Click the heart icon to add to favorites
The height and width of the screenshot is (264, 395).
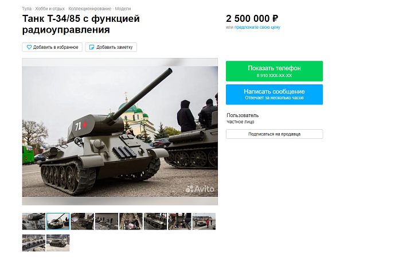29,47
